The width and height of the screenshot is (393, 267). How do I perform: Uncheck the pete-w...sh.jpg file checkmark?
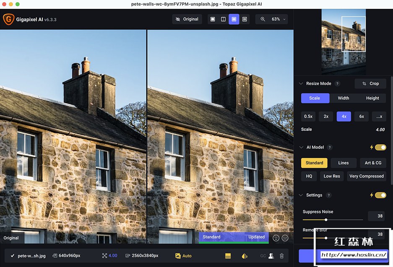click(13, 256)
